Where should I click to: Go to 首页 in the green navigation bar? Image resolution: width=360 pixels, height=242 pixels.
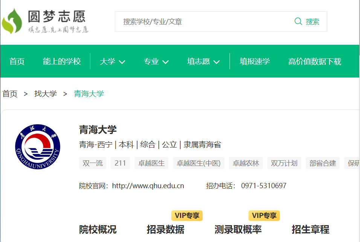click(17, 61)
